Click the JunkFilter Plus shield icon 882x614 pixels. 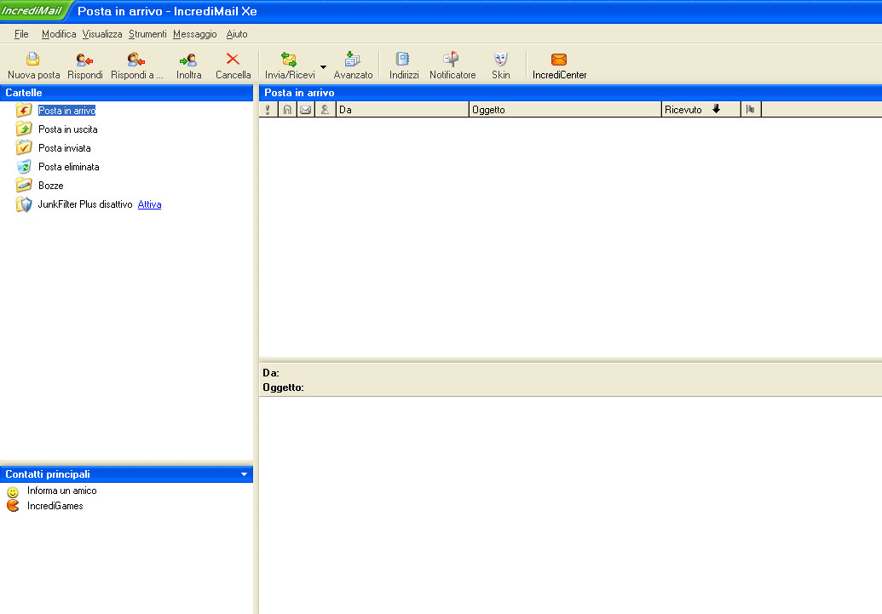coord(24,204)
